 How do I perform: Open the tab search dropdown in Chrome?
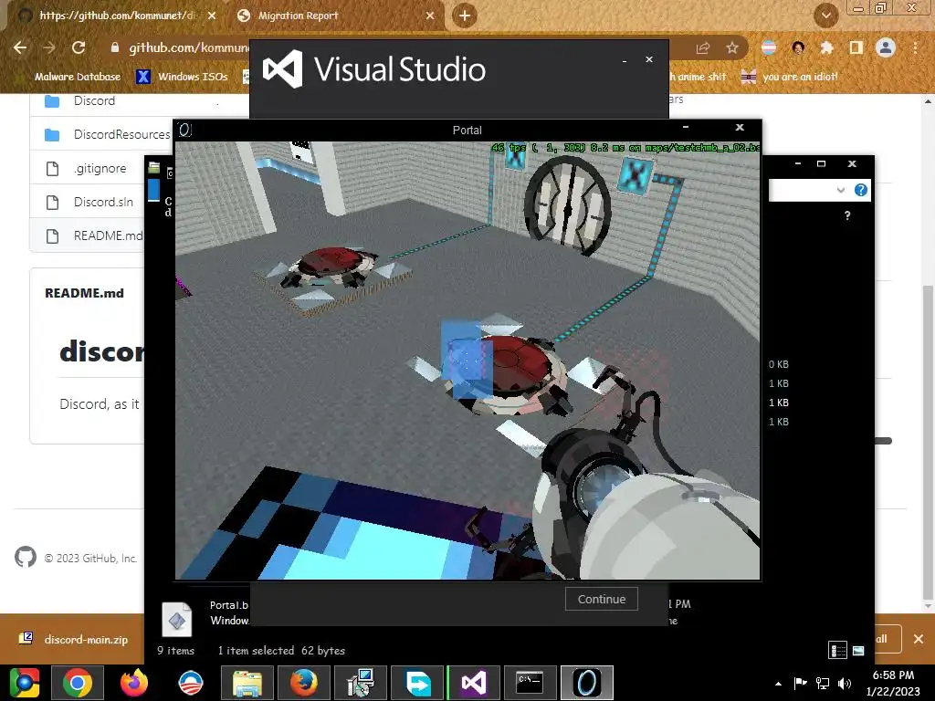pyautogui.click(x=825, y=16)
